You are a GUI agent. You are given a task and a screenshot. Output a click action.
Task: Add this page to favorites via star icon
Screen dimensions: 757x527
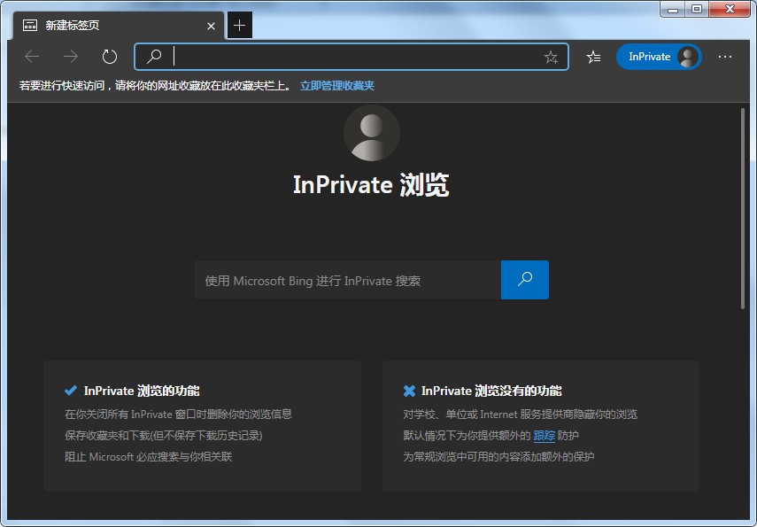point(551,56)
